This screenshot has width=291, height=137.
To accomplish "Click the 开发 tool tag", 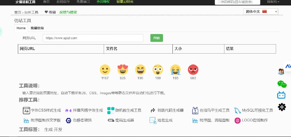I will pyautogui.click(x=58, y=130).
